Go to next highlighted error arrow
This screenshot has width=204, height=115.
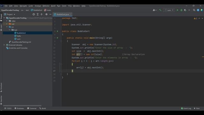pyautogui.click(x=202, y=19)
